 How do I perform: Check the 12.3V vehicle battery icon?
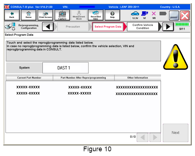[135, 15]
